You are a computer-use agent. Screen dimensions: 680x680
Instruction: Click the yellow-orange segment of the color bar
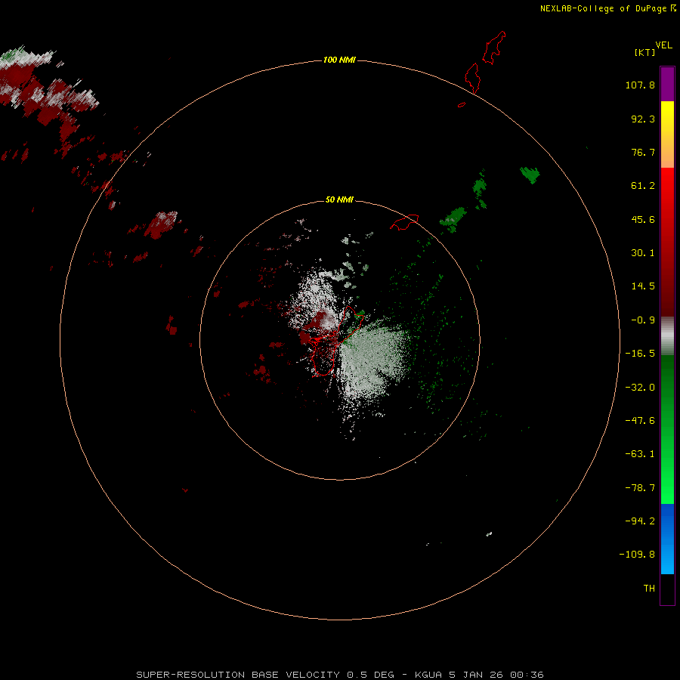(667, 134)
